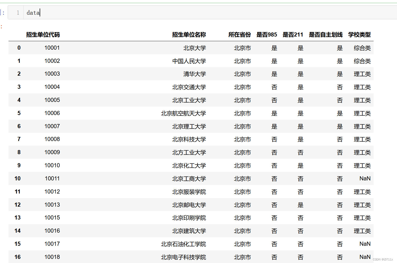Select the cell 北京化工大学
397x263 pixels.
(x=189, y=166)
